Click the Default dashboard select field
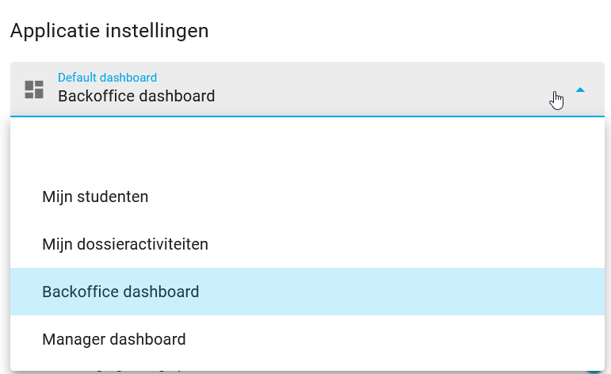 [x=307, y=90]
